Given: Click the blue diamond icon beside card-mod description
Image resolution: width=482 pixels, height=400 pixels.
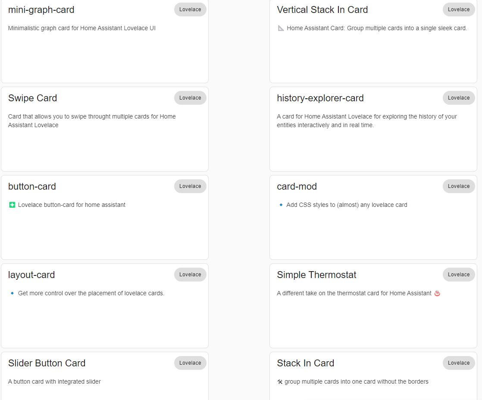Looking at the screenshot, I should point(281,205).
